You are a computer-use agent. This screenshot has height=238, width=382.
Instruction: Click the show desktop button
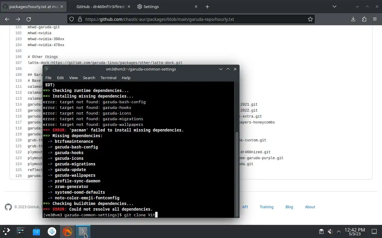tap(374, 231)
